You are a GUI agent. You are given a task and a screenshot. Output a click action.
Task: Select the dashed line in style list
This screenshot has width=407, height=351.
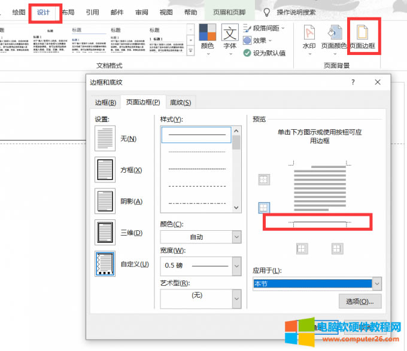197,169
